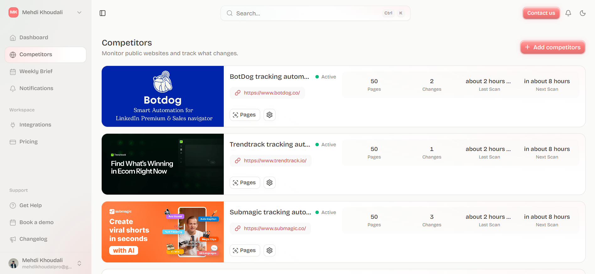Viewport: 595px width, 274px height.
Task: Open the Botdog website thumbnail
Action: coord(163,96)
